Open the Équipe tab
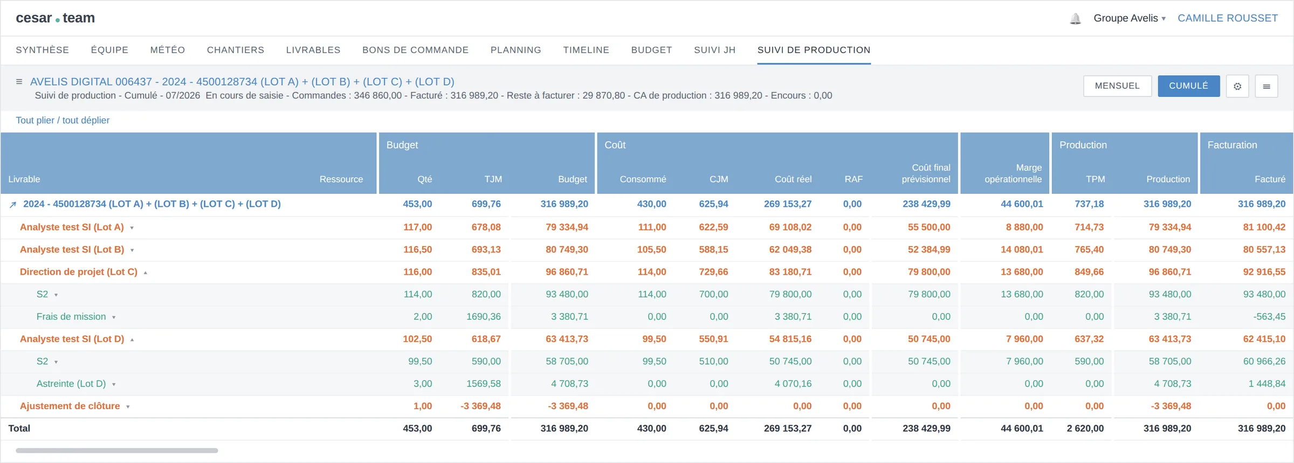Screen dimensions: 1294x463 click(x=109, y=50)
